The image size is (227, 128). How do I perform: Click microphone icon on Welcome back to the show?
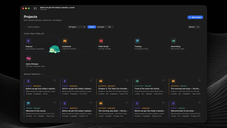[x=173, y=103]
